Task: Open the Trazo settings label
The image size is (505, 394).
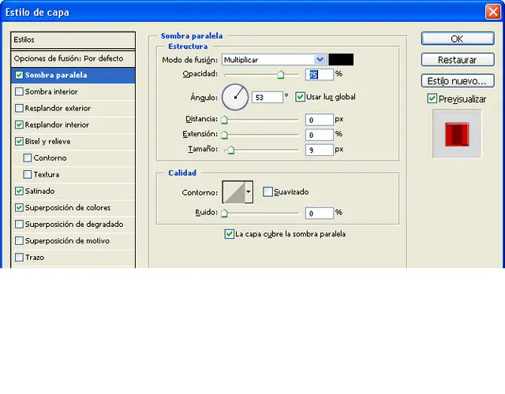Action: pos(35,258)
